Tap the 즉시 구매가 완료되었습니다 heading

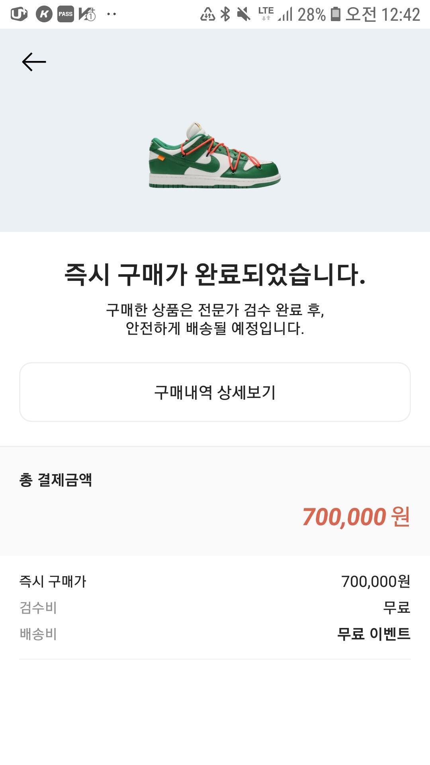pyautogui.click(x=215, y=275)
